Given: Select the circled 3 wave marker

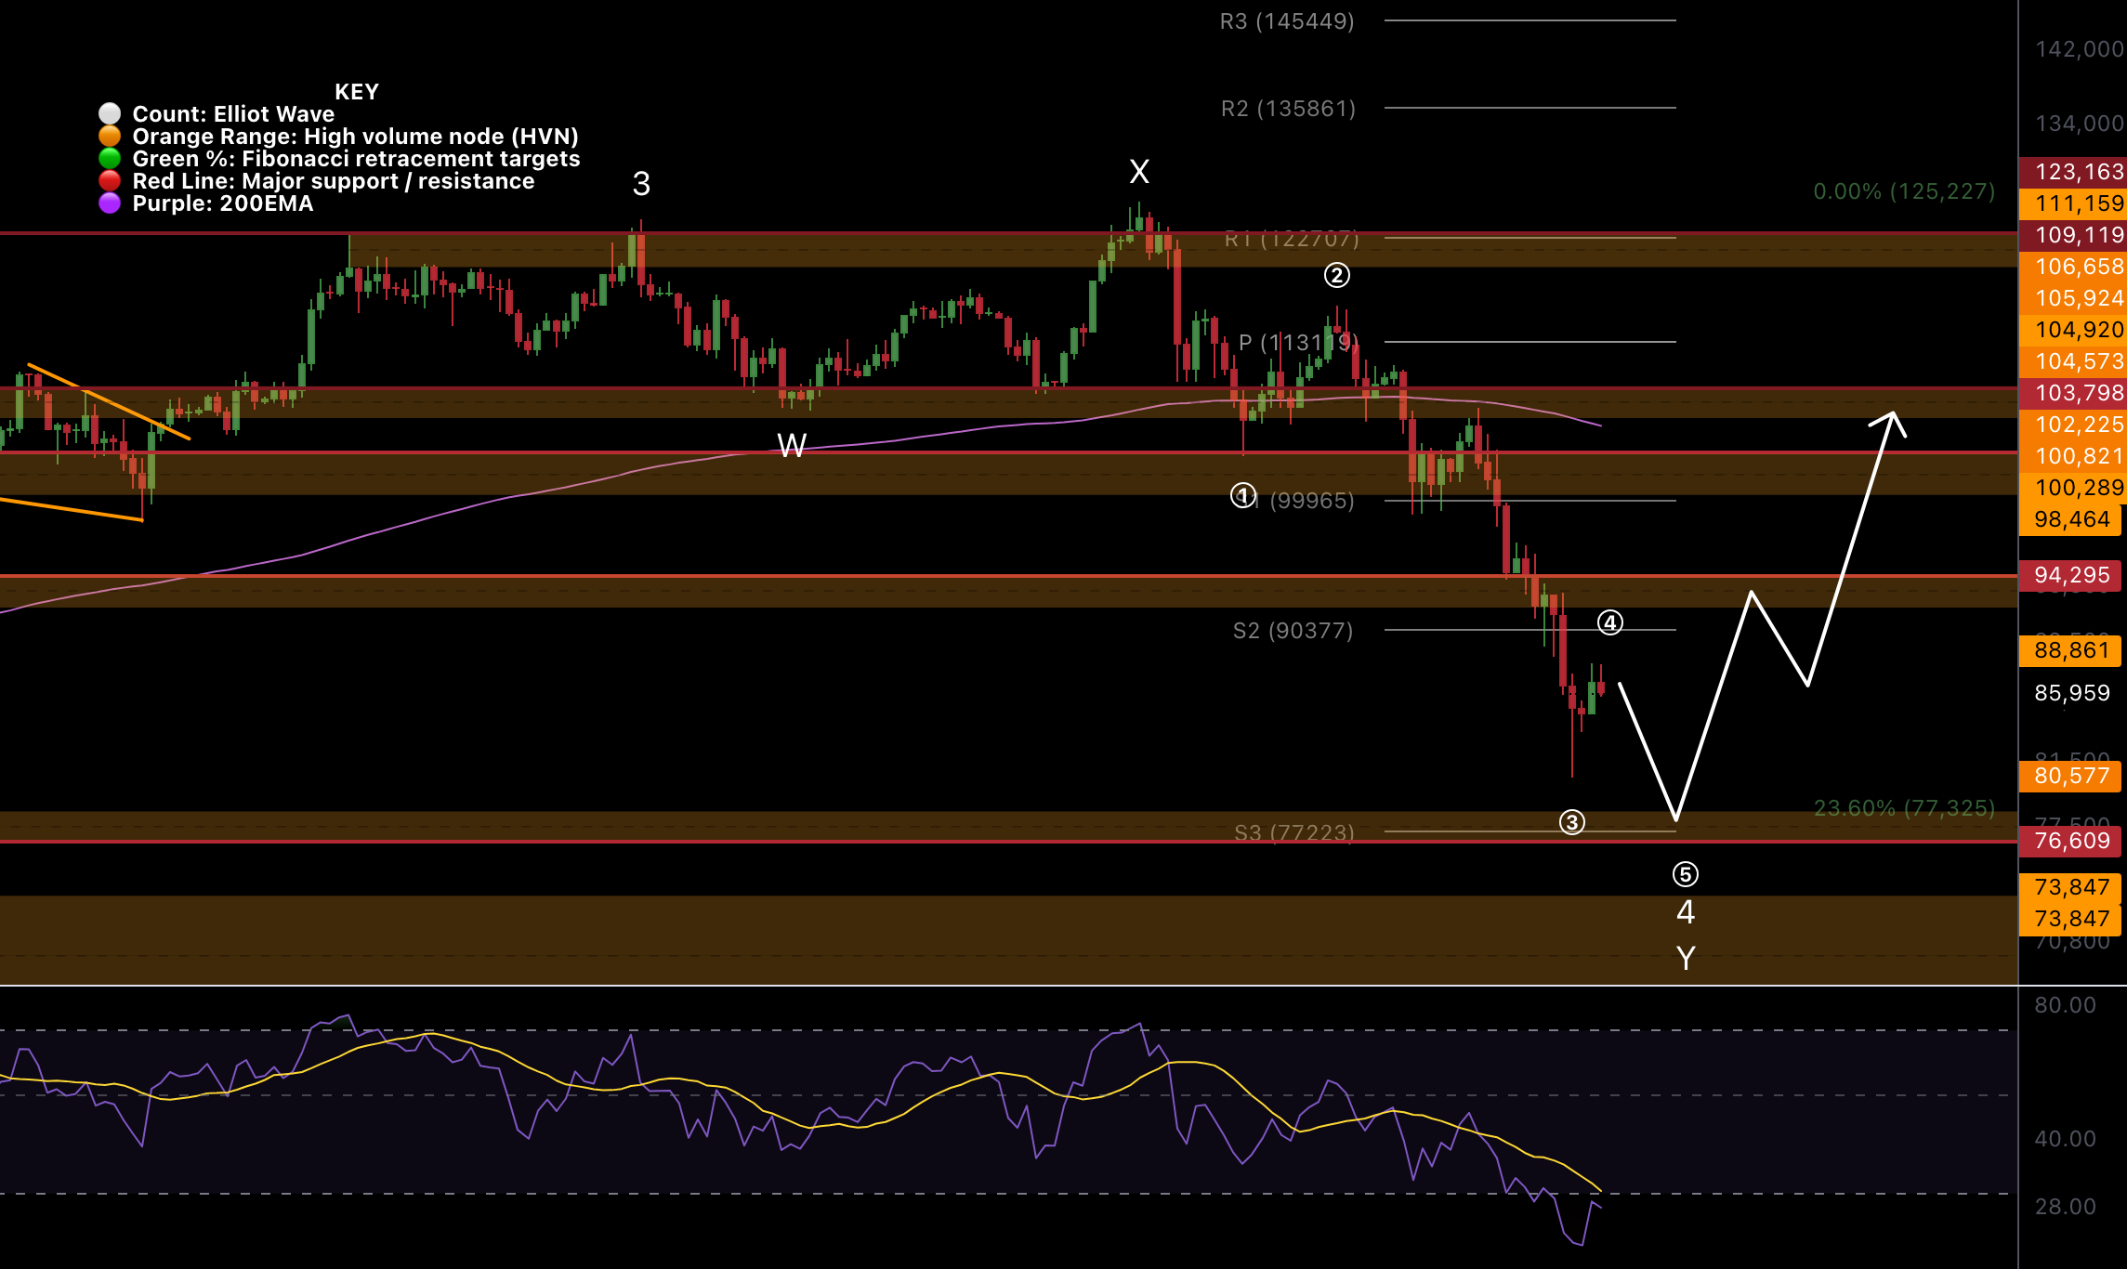Looking at the screenshot, I should tap(1571, 822).
